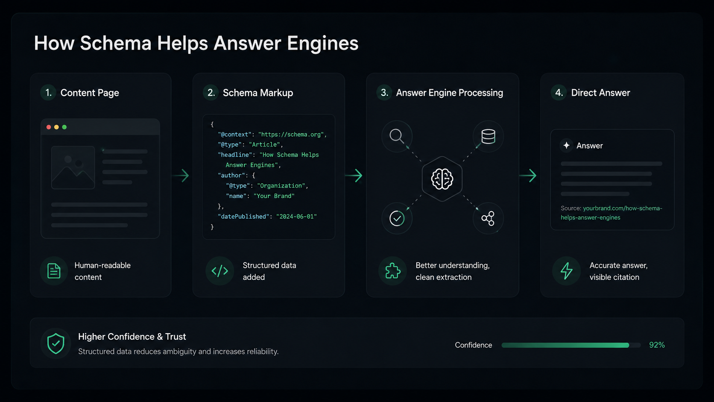The width and height of the screenshot is (714, 402).
Task: Click the image placeholder in the content page mockup
Action: coord(73,167)
